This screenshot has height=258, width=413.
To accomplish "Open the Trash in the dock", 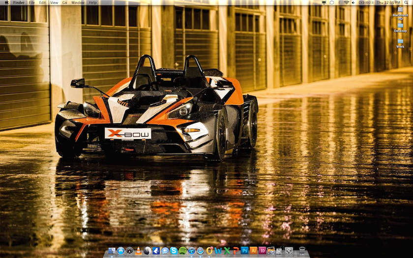I will (x=302, y=250).
